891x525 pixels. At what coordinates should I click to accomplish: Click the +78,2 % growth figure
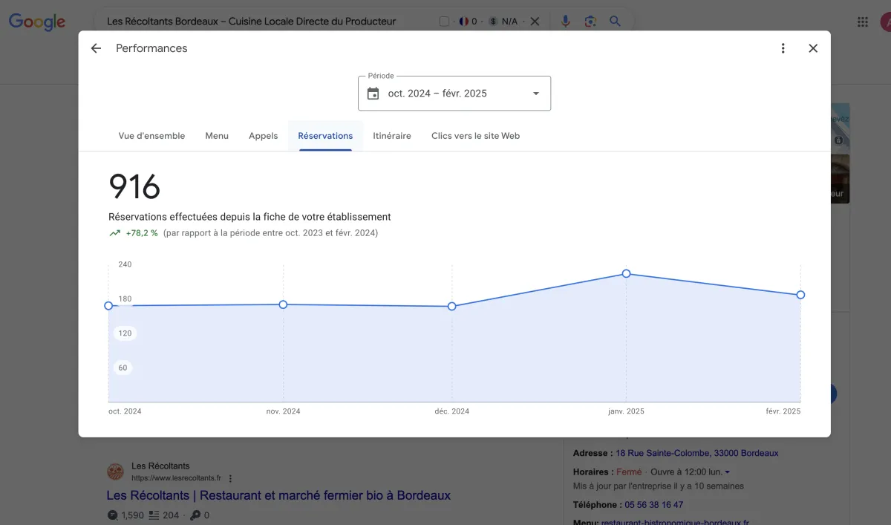pyautogui.click(x=142, y=233)
